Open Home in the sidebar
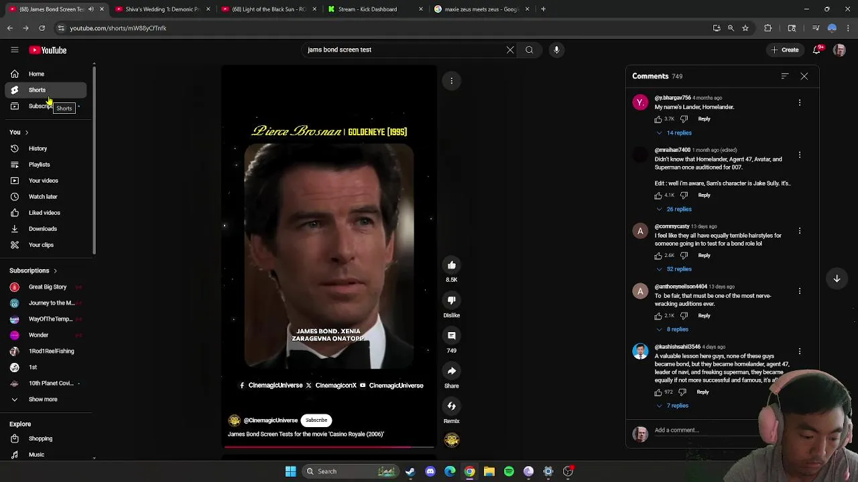The width and height of the screenshot is (858, 482). tap(46, 74)
